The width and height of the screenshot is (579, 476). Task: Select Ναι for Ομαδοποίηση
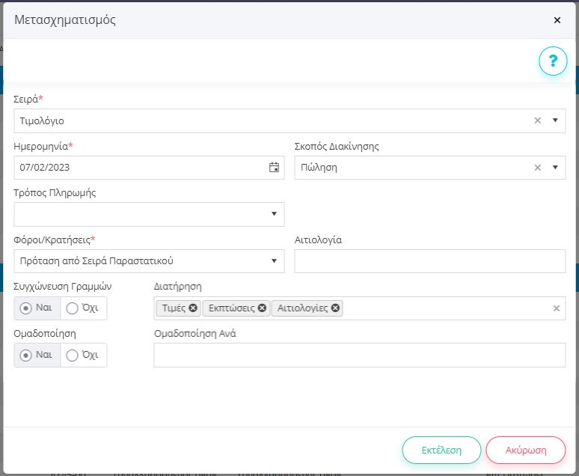tap(26, 356)
